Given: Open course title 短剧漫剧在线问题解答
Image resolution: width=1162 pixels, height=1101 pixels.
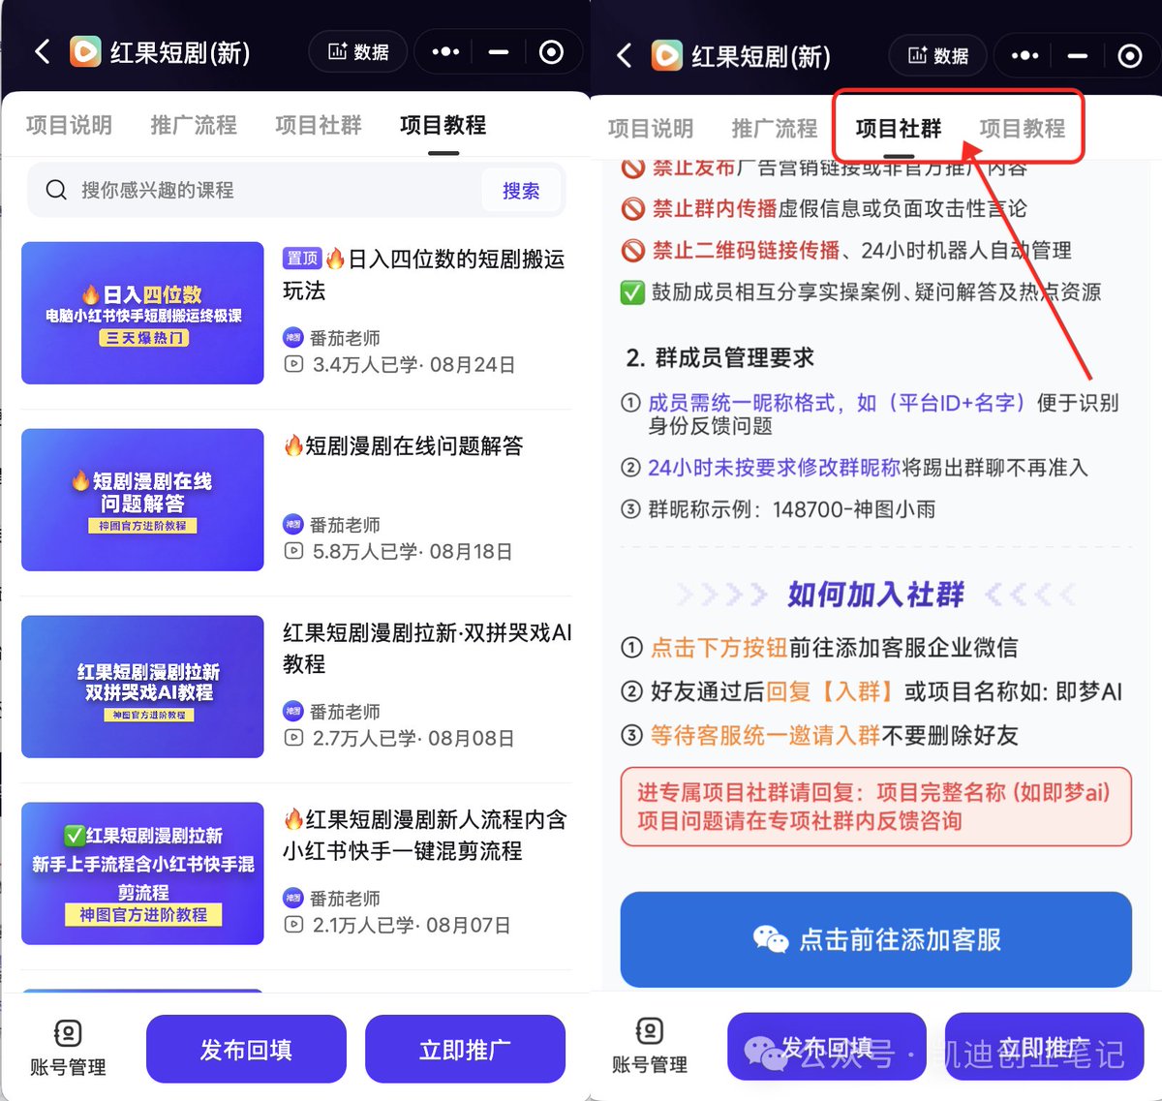Looking at the screenshot, I should 404,445.
